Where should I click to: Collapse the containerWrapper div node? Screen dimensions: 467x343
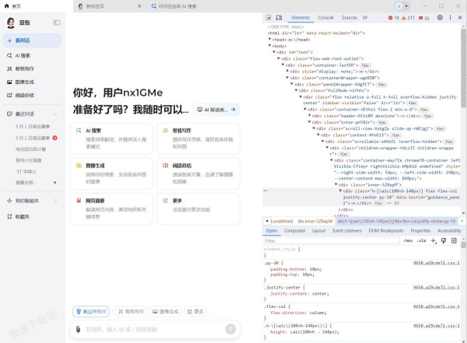pos(287,78)
